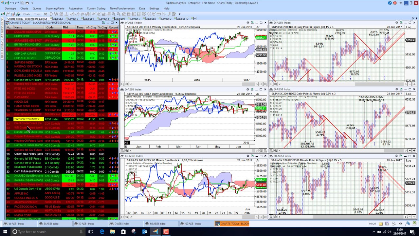Open Microsoft Edge from Windows taskbar
The height and width of the screenshot is (236, 419).
tap(102, 232)
